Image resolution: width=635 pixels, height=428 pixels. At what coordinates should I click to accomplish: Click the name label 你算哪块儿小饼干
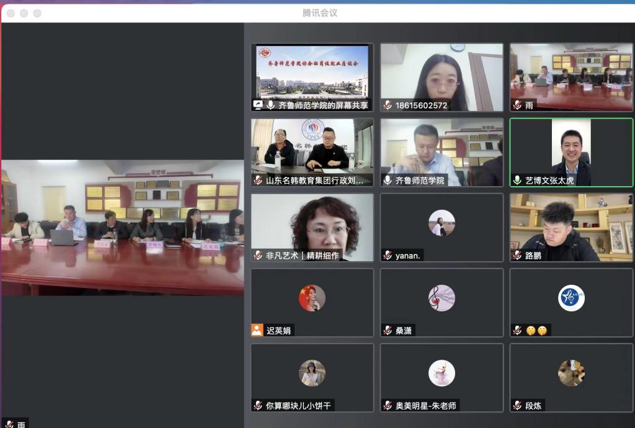click(x=298, y=406)
